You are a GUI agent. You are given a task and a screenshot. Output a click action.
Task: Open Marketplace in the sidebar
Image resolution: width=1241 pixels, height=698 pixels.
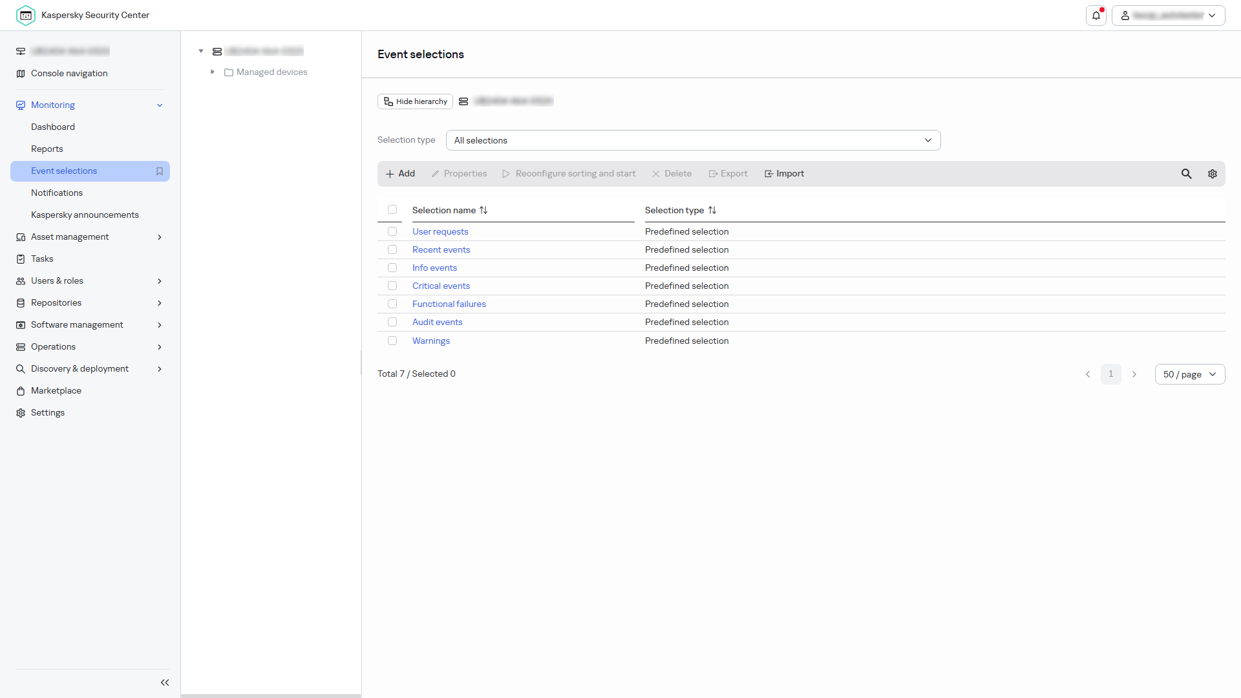[x=56, y=391]
